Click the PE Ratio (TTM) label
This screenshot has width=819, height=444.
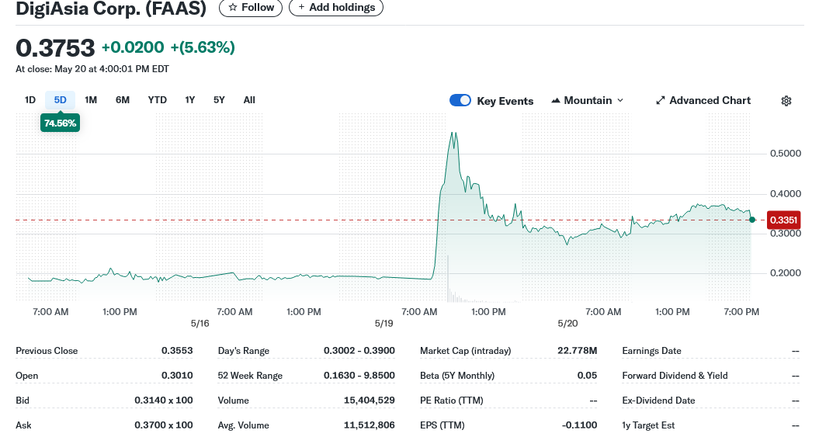click(451, 401)
